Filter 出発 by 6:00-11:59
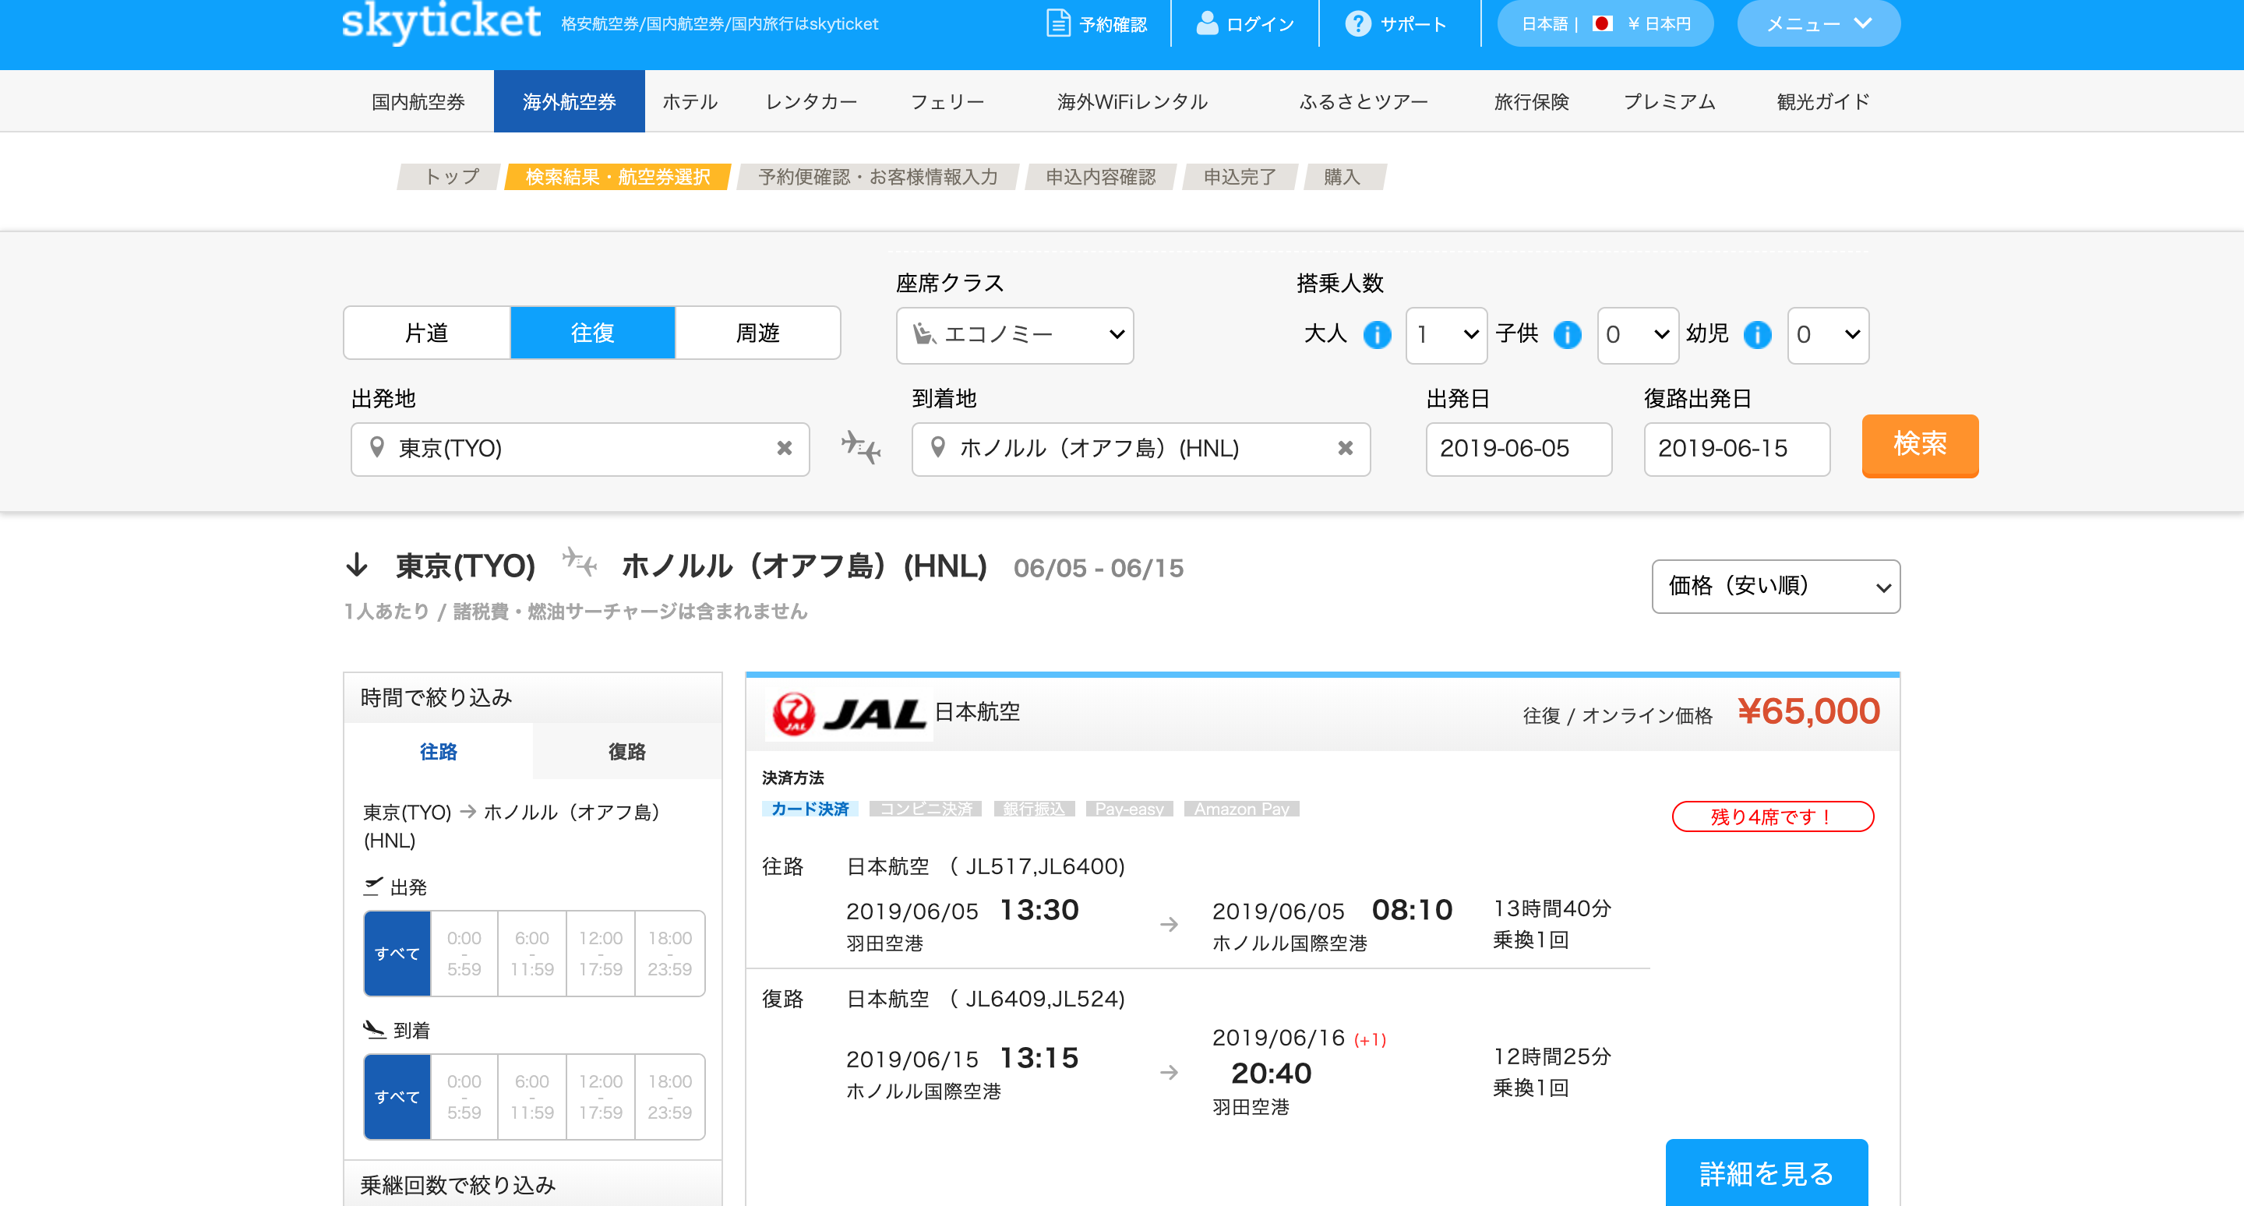 coord(532,954)
